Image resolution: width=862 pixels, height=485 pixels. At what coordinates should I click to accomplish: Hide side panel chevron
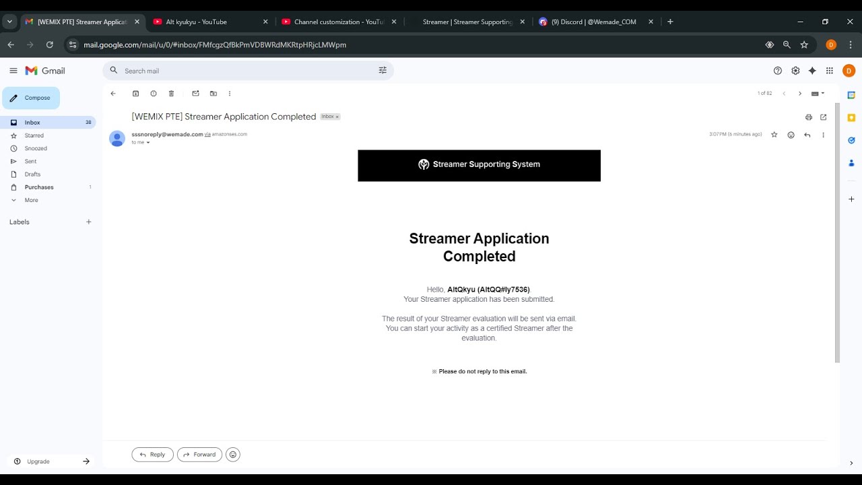click(x=851, y=463)
